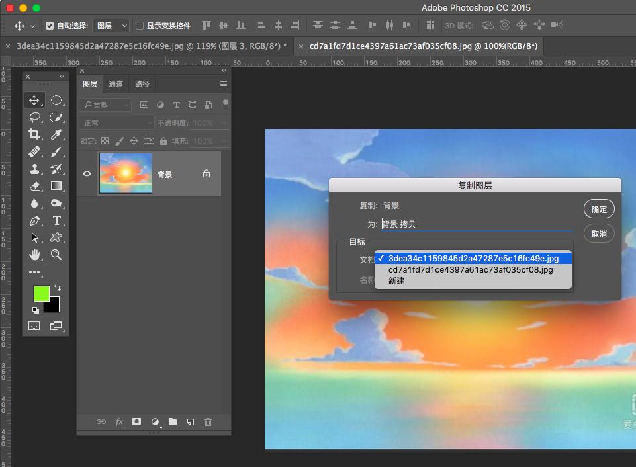Click the create new layer icon
The height and width of the screenshot is (467, 636).
tap(190, 421)
